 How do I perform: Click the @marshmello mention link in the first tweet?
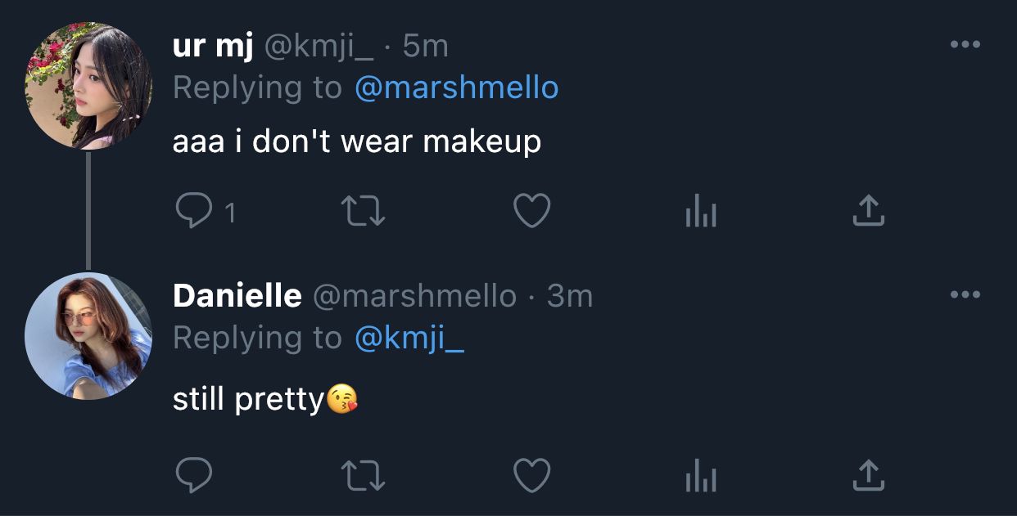coord(456,87)
